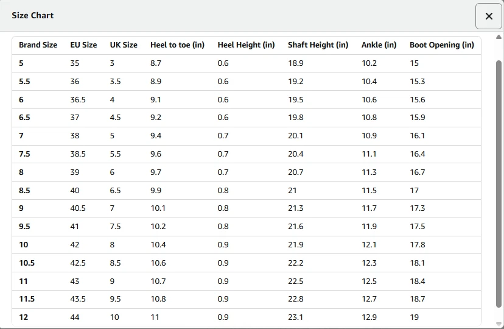Click the Brand Size 10.5 cell
504x329 pixels.
[27, 263]
